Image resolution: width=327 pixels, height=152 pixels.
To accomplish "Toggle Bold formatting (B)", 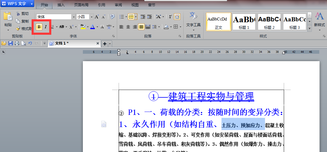I will click(39, 27).
